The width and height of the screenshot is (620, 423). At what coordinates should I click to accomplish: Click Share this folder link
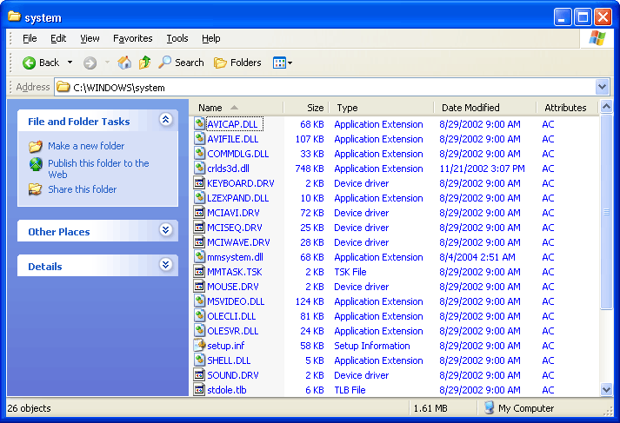[83, 189]
